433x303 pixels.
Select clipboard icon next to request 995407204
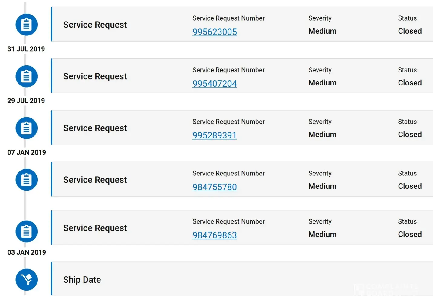point(27,76)
